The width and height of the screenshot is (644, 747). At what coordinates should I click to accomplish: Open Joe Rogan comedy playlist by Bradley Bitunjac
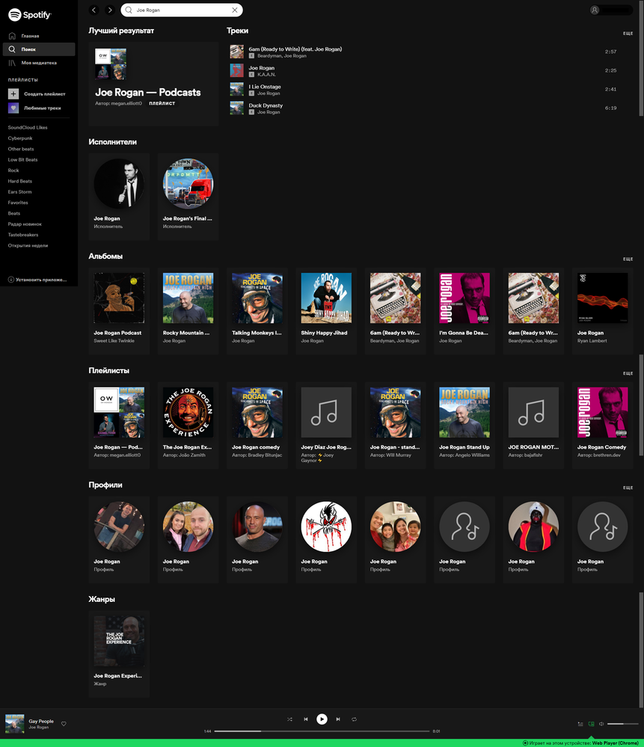tap(257, 425)
